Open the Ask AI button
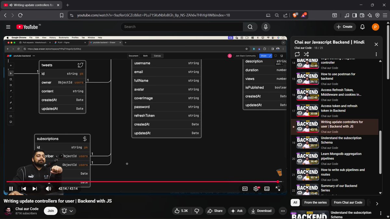The image size is (390, 219). [237, 211]
